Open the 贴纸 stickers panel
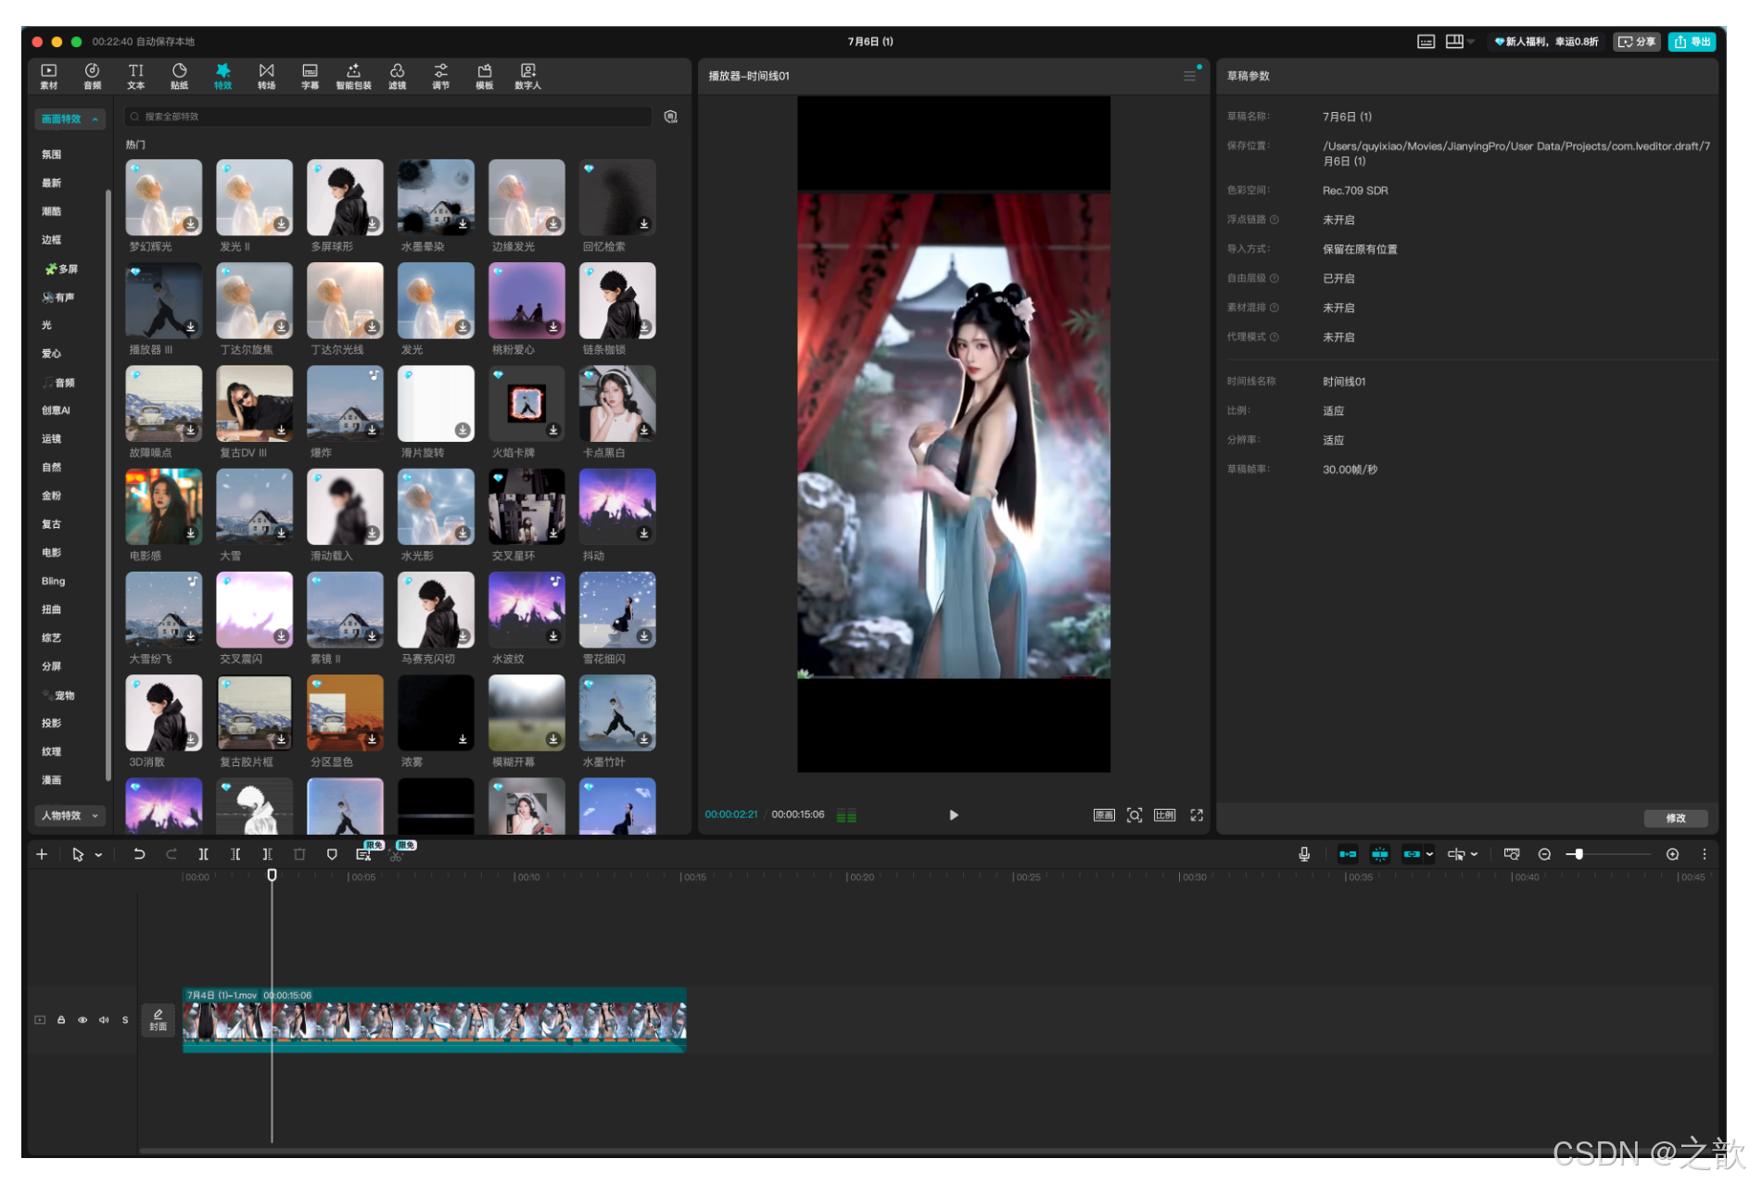The image size is (1750, 1184). pyautogui.click(x=179, y=76)
